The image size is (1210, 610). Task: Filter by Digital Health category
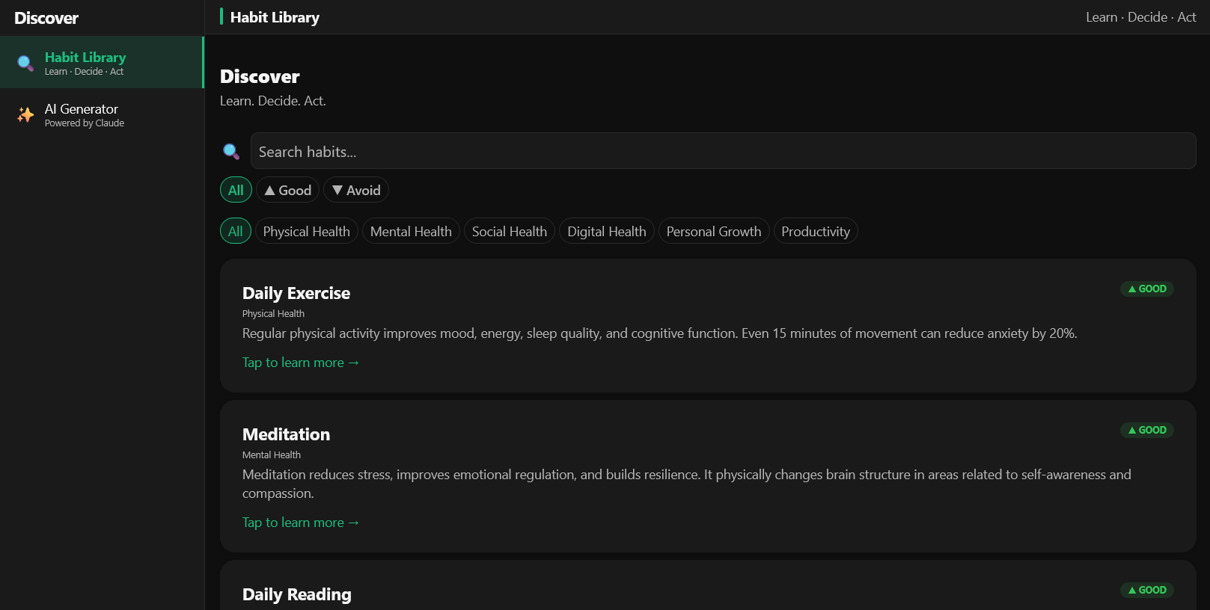607,231
